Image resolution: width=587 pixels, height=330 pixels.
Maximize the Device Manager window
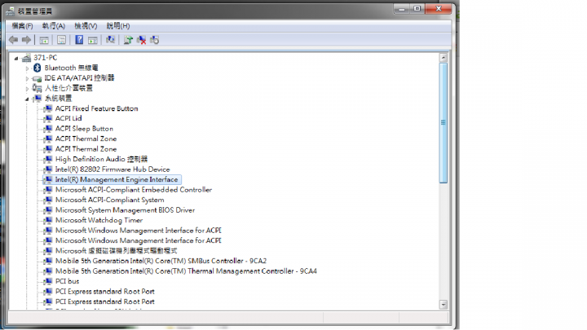click(x=417, y=9)
